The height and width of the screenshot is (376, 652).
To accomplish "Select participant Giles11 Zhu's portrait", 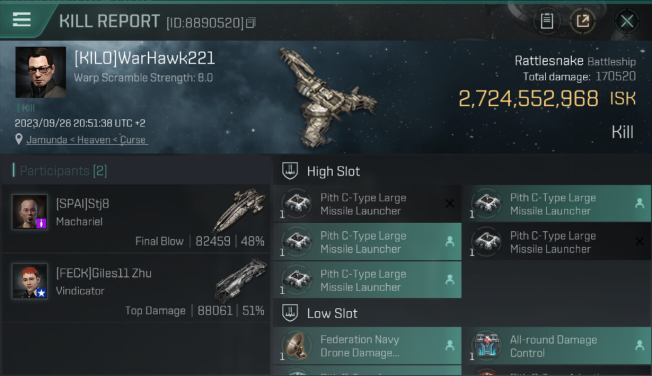I will tap(30, 281).
